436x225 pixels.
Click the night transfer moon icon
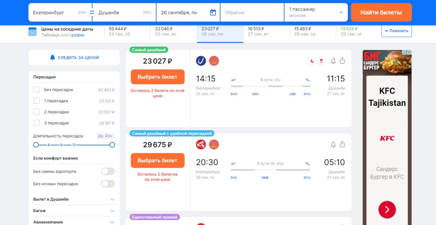(312, 61)
